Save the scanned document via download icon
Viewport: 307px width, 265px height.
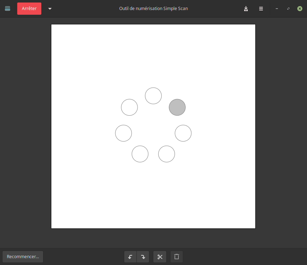tap(246, 9)
